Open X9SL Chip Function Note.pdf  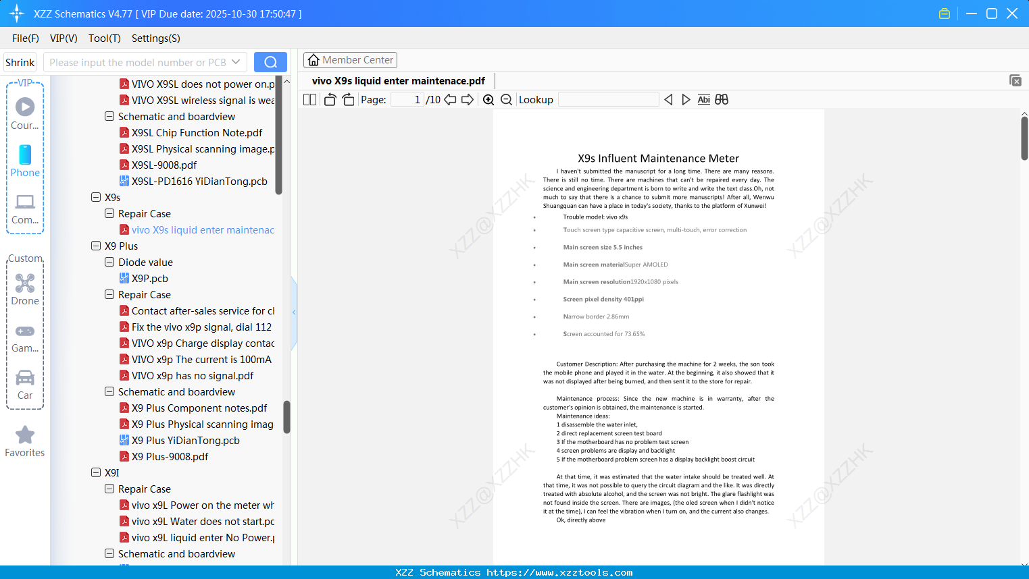tap(191, 133)
